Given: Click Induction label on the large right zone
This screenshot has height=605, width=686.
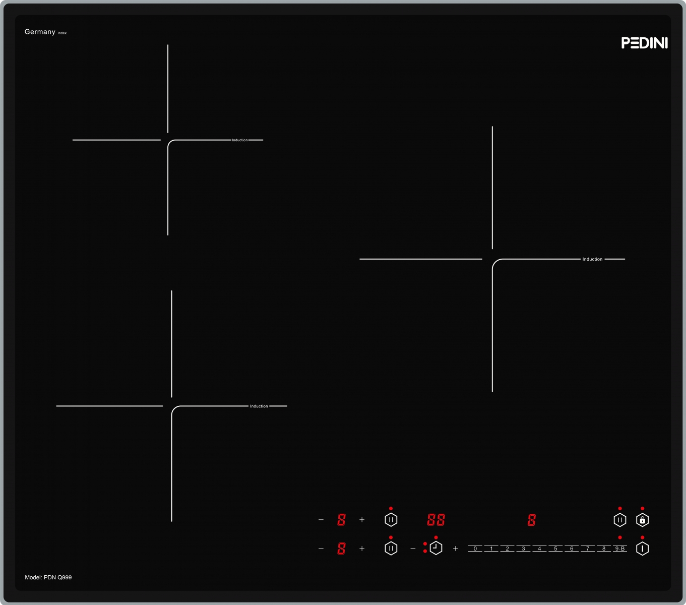Looking at the screenshot, I should tap(592, 259).
